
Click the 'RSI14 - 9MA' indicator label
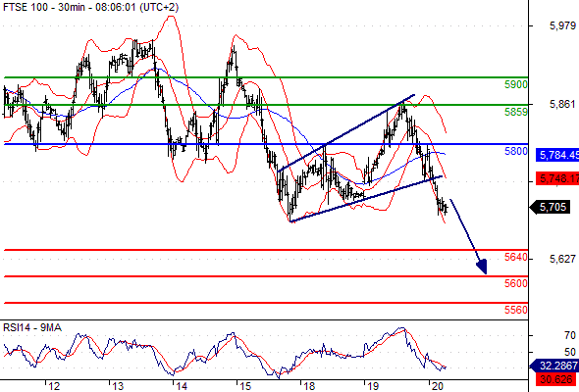(x=32, y=327)
